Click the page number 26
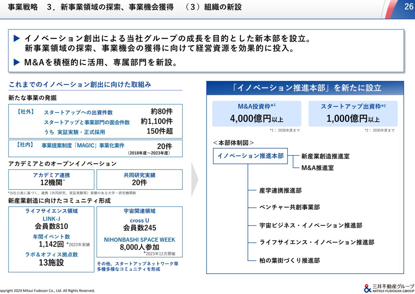This screenshot has width=415, height=294. click(x=408, y=7)
